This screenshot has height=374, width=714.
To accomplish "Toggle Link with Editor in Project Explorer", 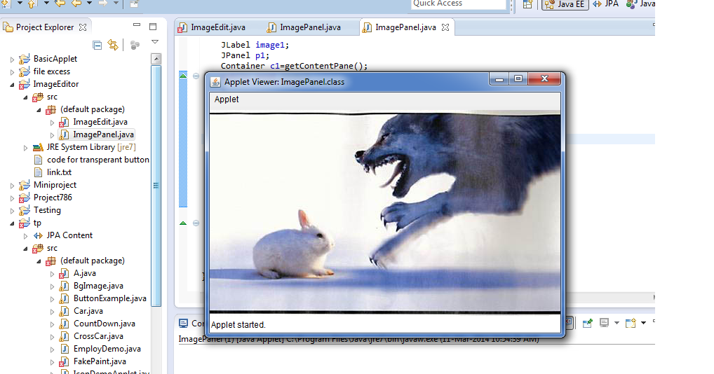I will 112,45.
